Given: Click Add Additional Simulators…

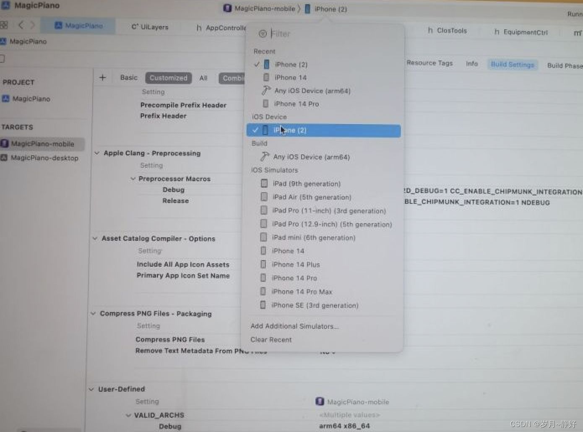Looking at the screenshot, I should 294,326.
